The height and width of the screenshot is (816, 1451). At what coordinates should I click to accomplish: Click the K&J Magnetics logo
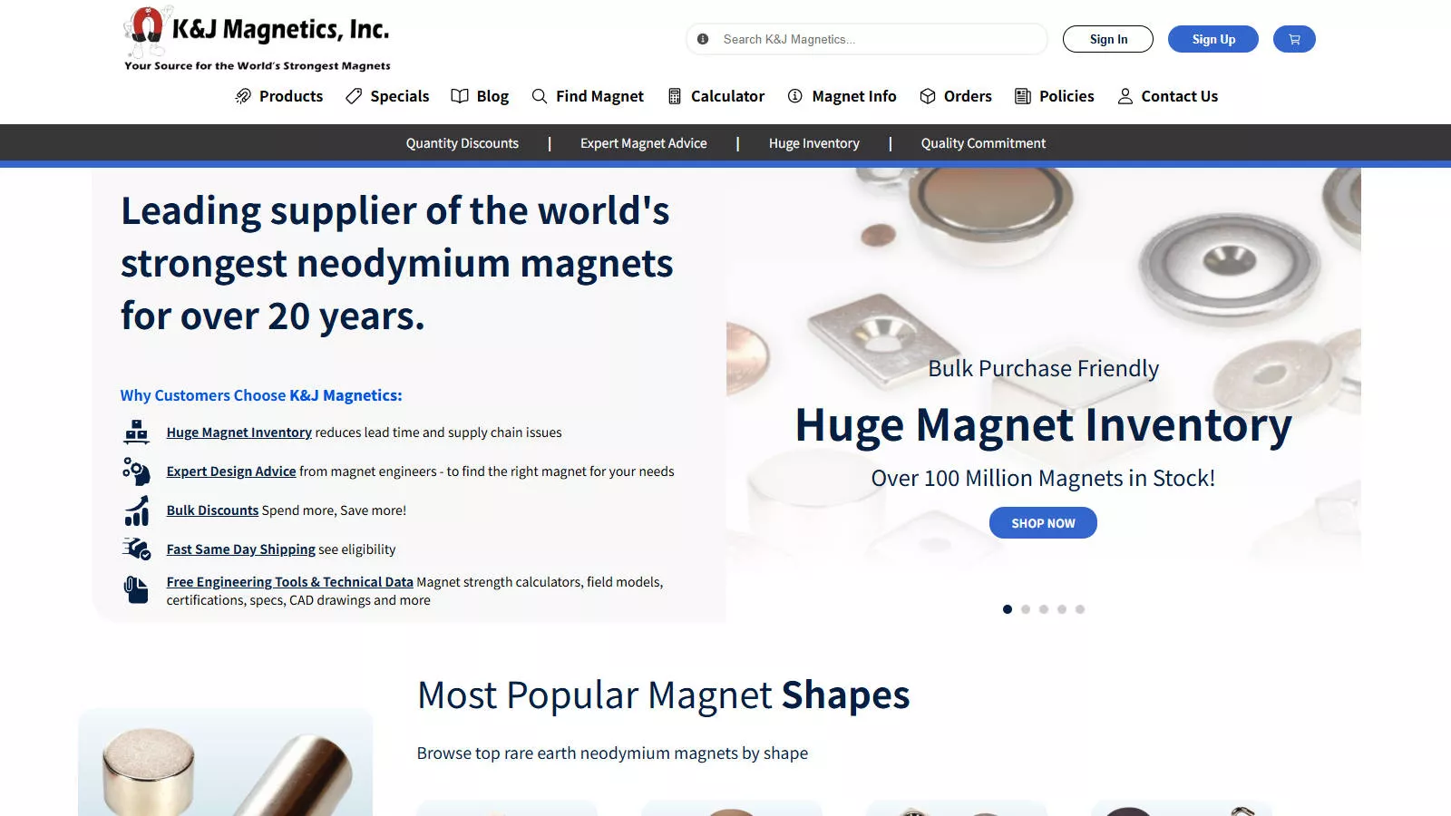point(257,39)
